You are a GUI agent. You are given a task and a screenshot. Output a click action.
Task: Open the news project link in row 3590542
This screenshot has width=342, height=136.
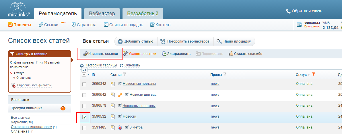(x=215, y=95)
